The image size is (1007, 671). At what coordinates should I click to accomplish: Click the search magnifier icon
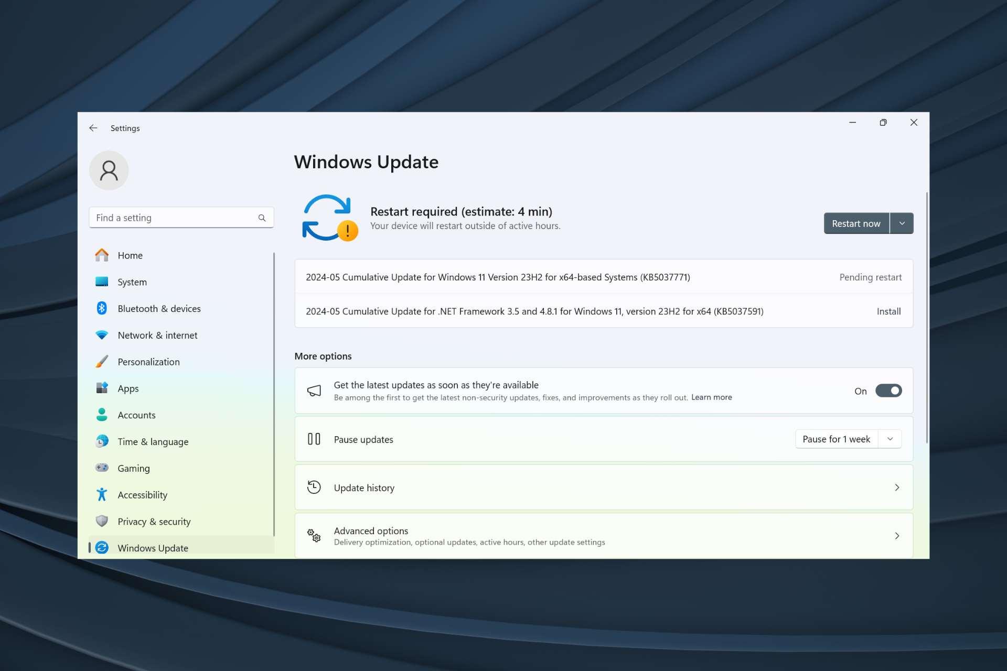click(262, 218)
